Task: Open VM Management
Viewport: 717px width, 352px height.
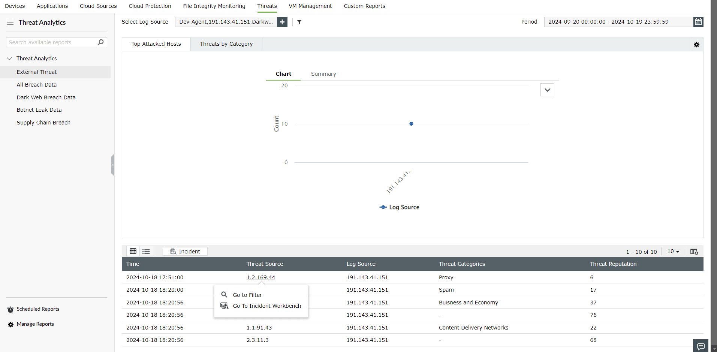Action: [x=310, y=6]
